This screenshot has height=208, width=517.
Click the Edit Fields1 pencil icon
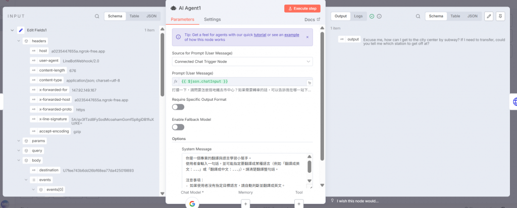[x=21, y=30]
